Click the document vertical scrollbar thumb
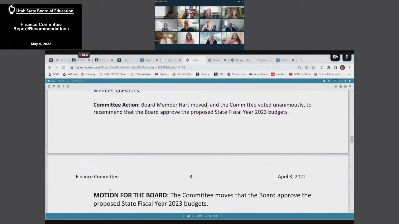This screenshot has width=399, height=224. [352, 139]
